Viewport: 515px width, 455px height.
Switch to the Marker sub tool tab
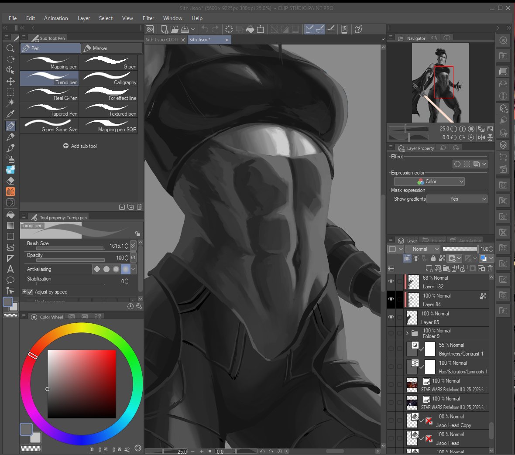(112, 48)
